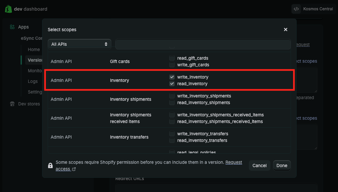Click the scope search input field
Viewport: 338px width, 192px height.
point(203,44)
